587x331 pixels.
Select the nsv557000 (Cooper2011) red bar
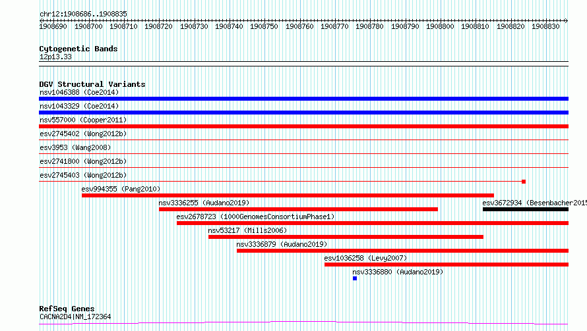pyautogui.click(x=303, y=126)
